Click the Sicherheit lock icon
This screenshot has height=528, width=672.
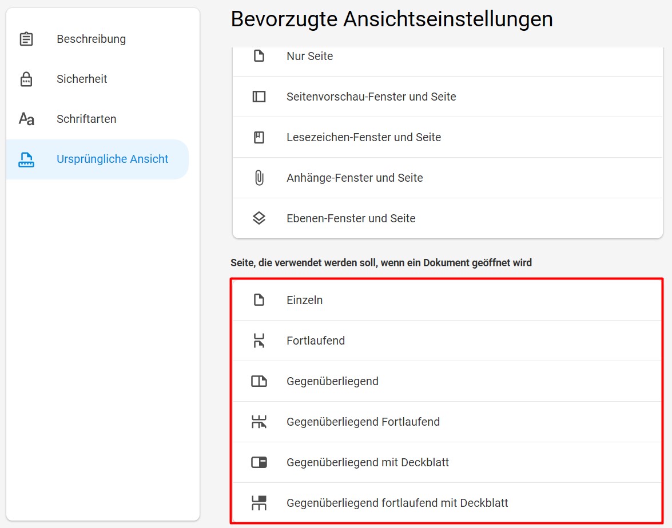(x=26, y=79)
